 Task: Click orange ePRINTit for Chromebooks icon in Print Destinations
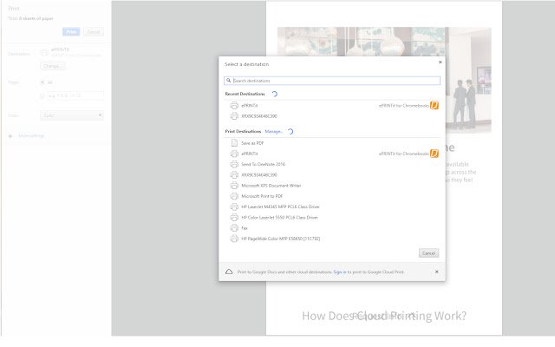(434, 154)
